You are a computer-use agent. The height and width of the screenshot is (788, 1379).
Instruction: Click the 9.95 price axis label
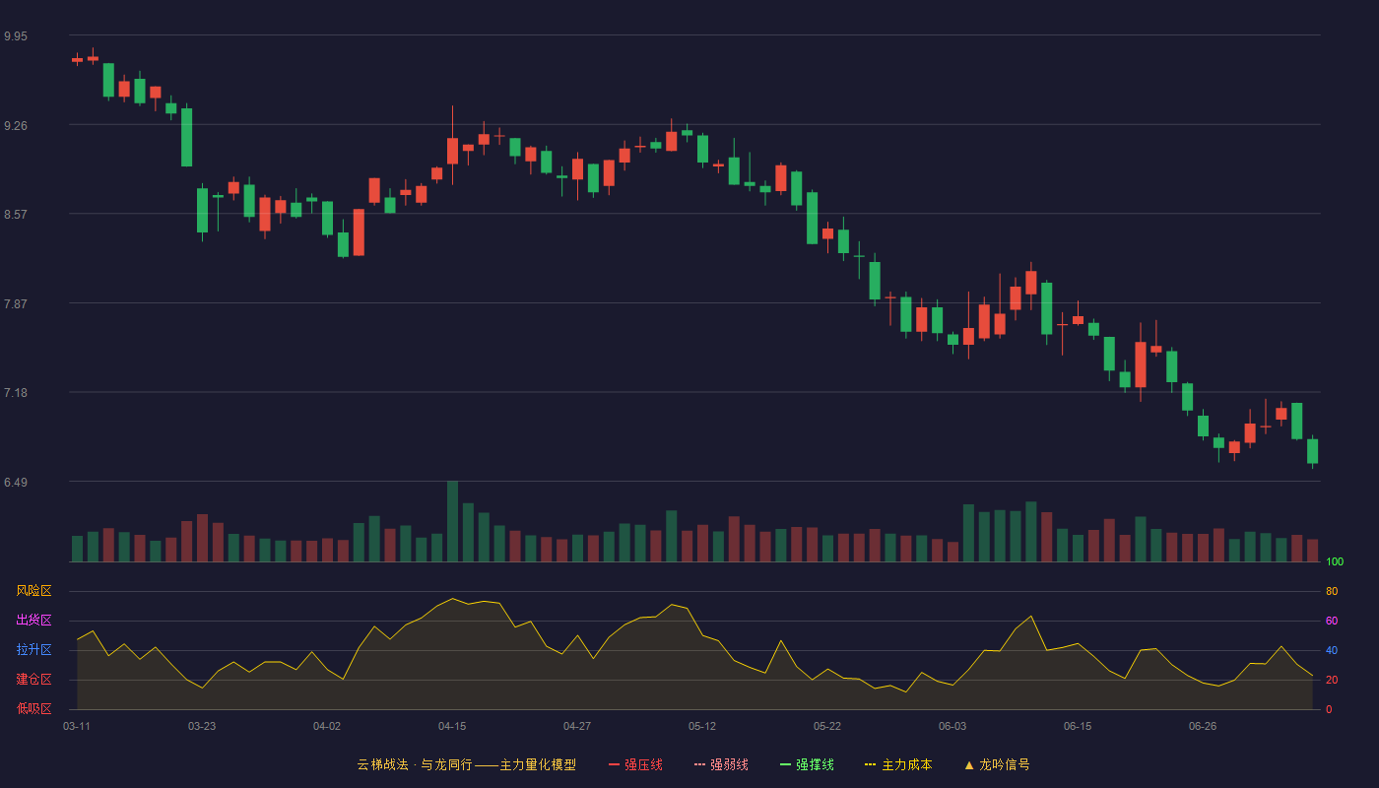(16, 36)
